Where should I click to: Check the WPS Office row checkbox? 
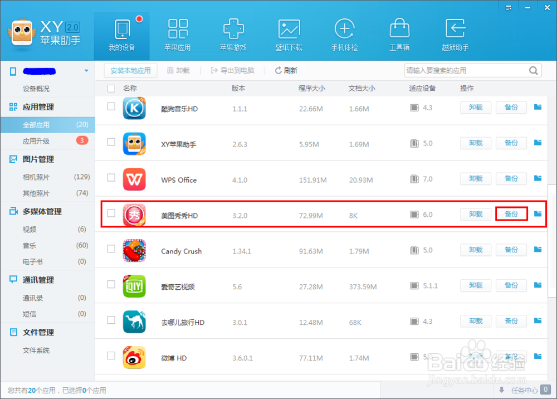111,178
